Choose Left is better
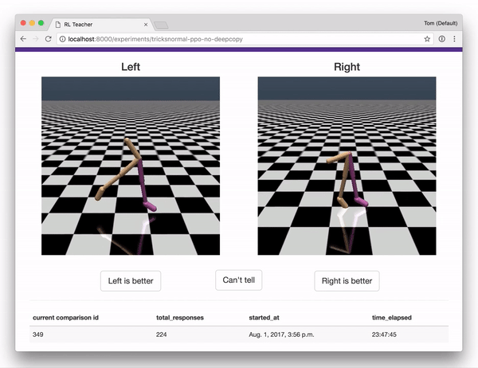Image resolution: width=478 pixels, height=368 pixels. click(131, 281)
